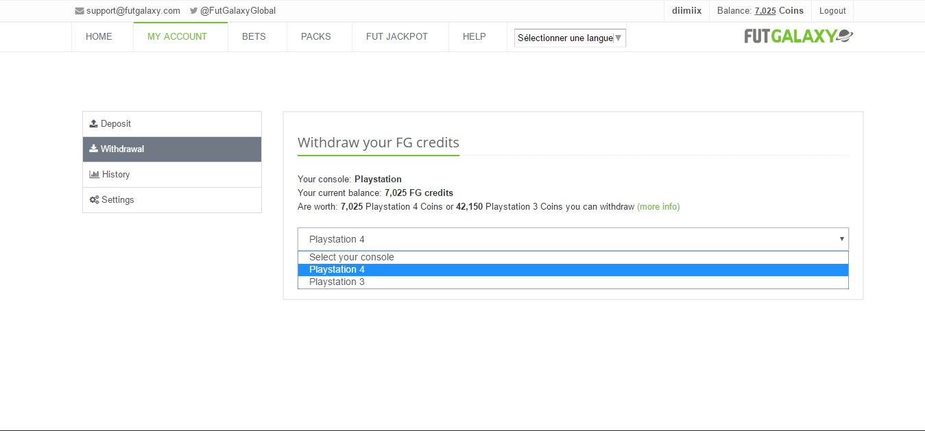Click the Settings gears icon
The height and width of the screenshot is (431, 925).
(x=95, y=200)
